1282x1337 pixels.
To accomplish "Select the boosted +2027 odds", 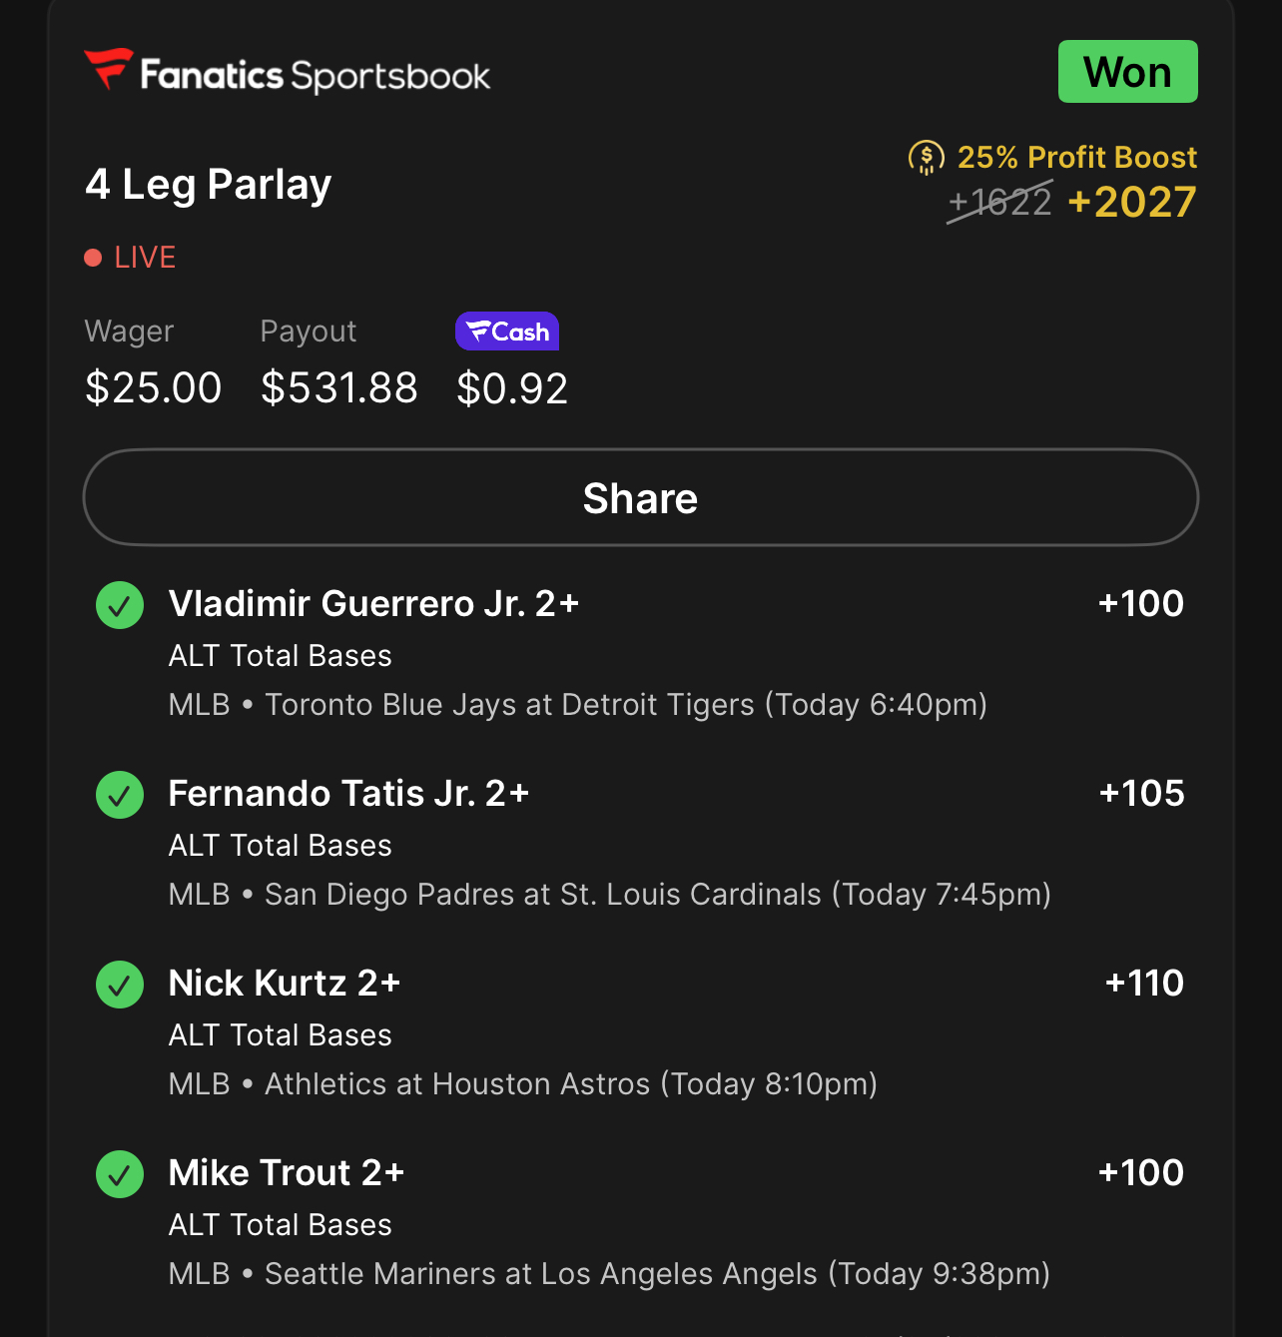I will coord(1131,203).
